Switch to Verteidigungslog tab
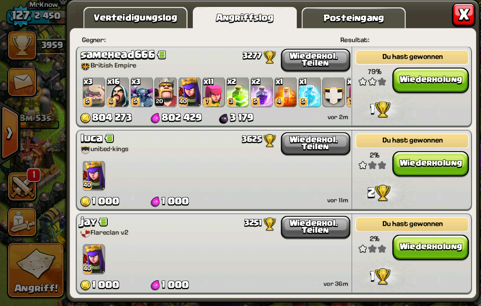 coord(135,18)
